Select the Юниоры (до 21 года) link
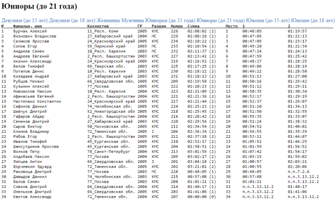Viewport: 335px width, 200px height. coord(221,21)
